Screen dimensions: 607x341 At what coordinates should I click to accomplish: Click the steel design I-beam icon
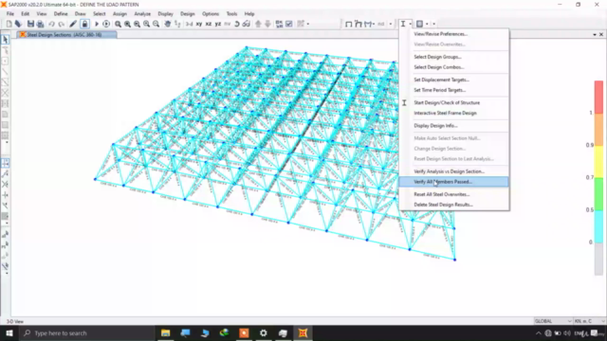(x=403, y=24)
